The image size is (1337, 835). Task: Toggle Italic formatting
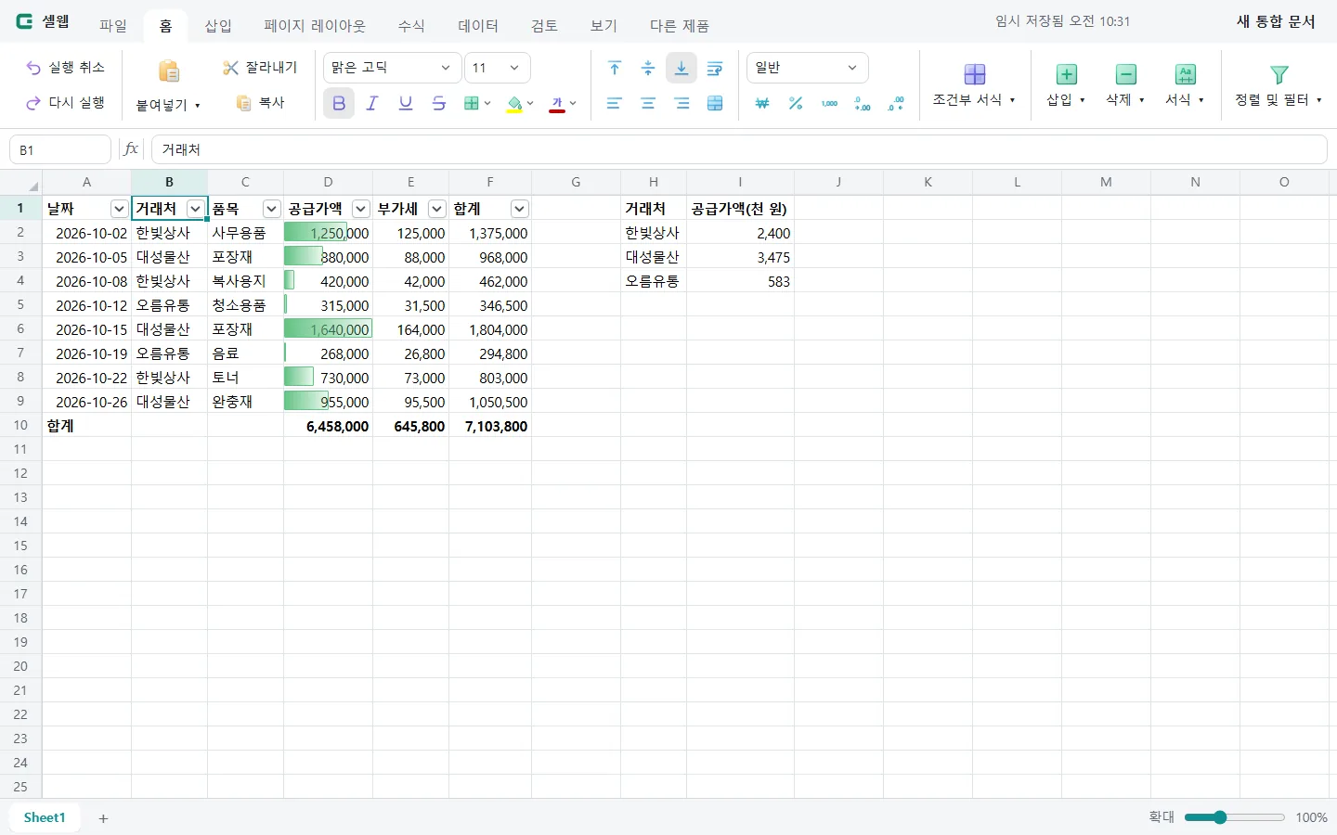pos(372,103)
